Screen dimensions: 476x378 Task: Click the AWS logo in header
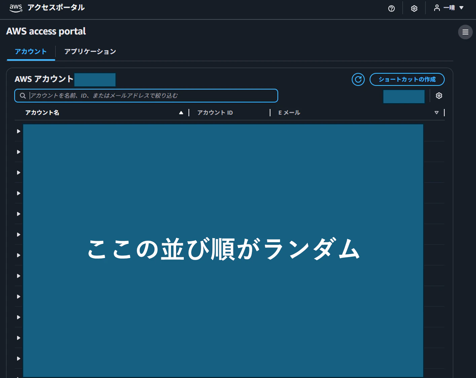[x=16, y=8]
